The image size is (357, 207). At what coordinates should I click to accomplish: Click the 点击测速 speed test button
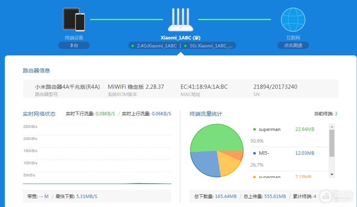pos(293,45)
